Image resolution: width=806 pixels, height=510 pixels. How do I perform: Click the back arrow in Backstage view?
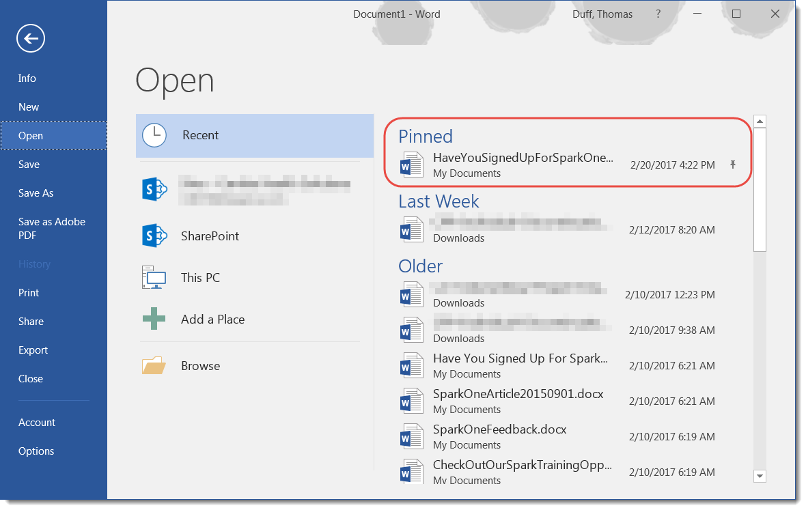30,38
